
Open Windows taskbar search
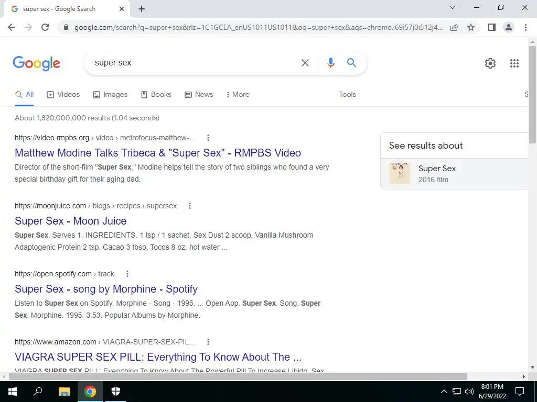pos(38,392)
